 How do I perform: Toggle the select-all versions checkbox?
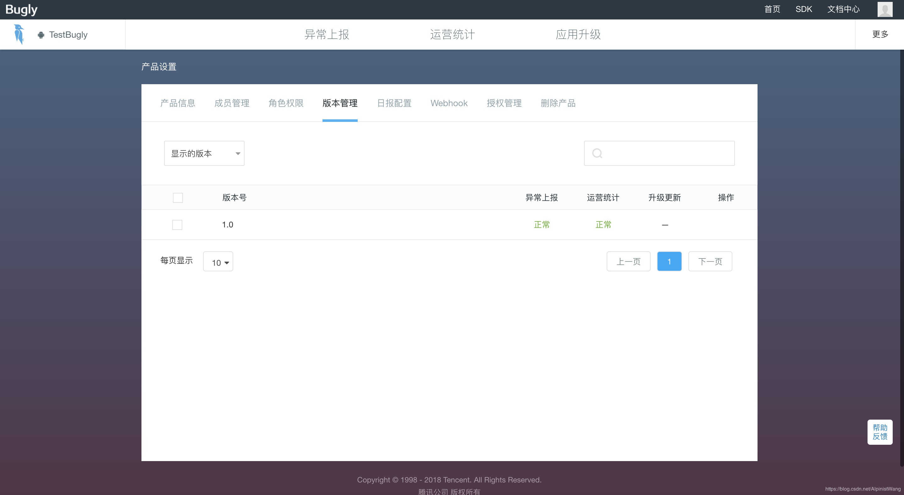click(178, 197)
